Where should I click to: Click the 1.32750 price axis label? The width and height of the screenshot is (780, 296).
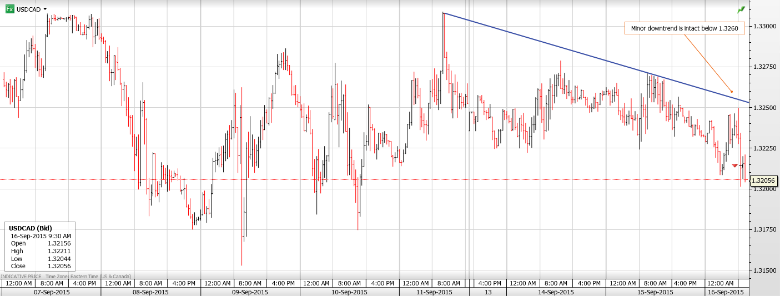coord(764,67)
